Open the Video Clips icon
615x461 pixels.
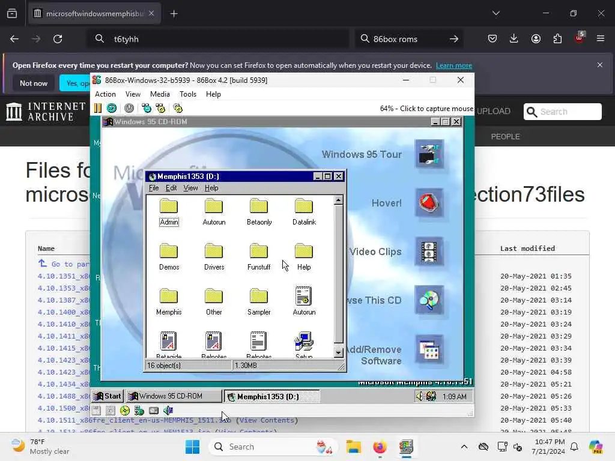(429, 252)
